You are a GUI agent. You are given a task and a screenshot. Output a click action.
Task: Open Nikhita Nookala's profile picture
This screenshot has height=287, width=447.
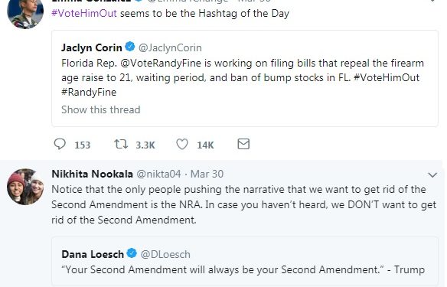coord(25,187)
